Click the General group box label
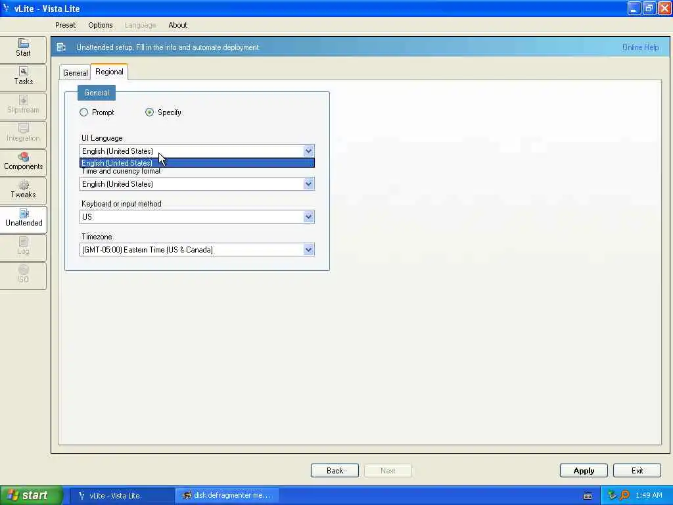 (x=97, y=93)
